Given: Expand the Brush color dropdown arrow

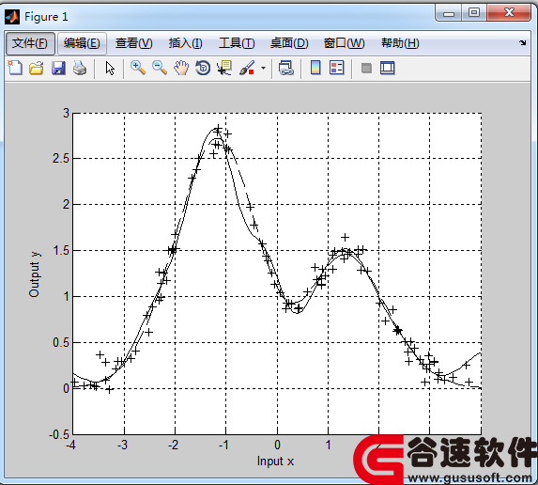Looking at the screenshot, I should point(263,68).
